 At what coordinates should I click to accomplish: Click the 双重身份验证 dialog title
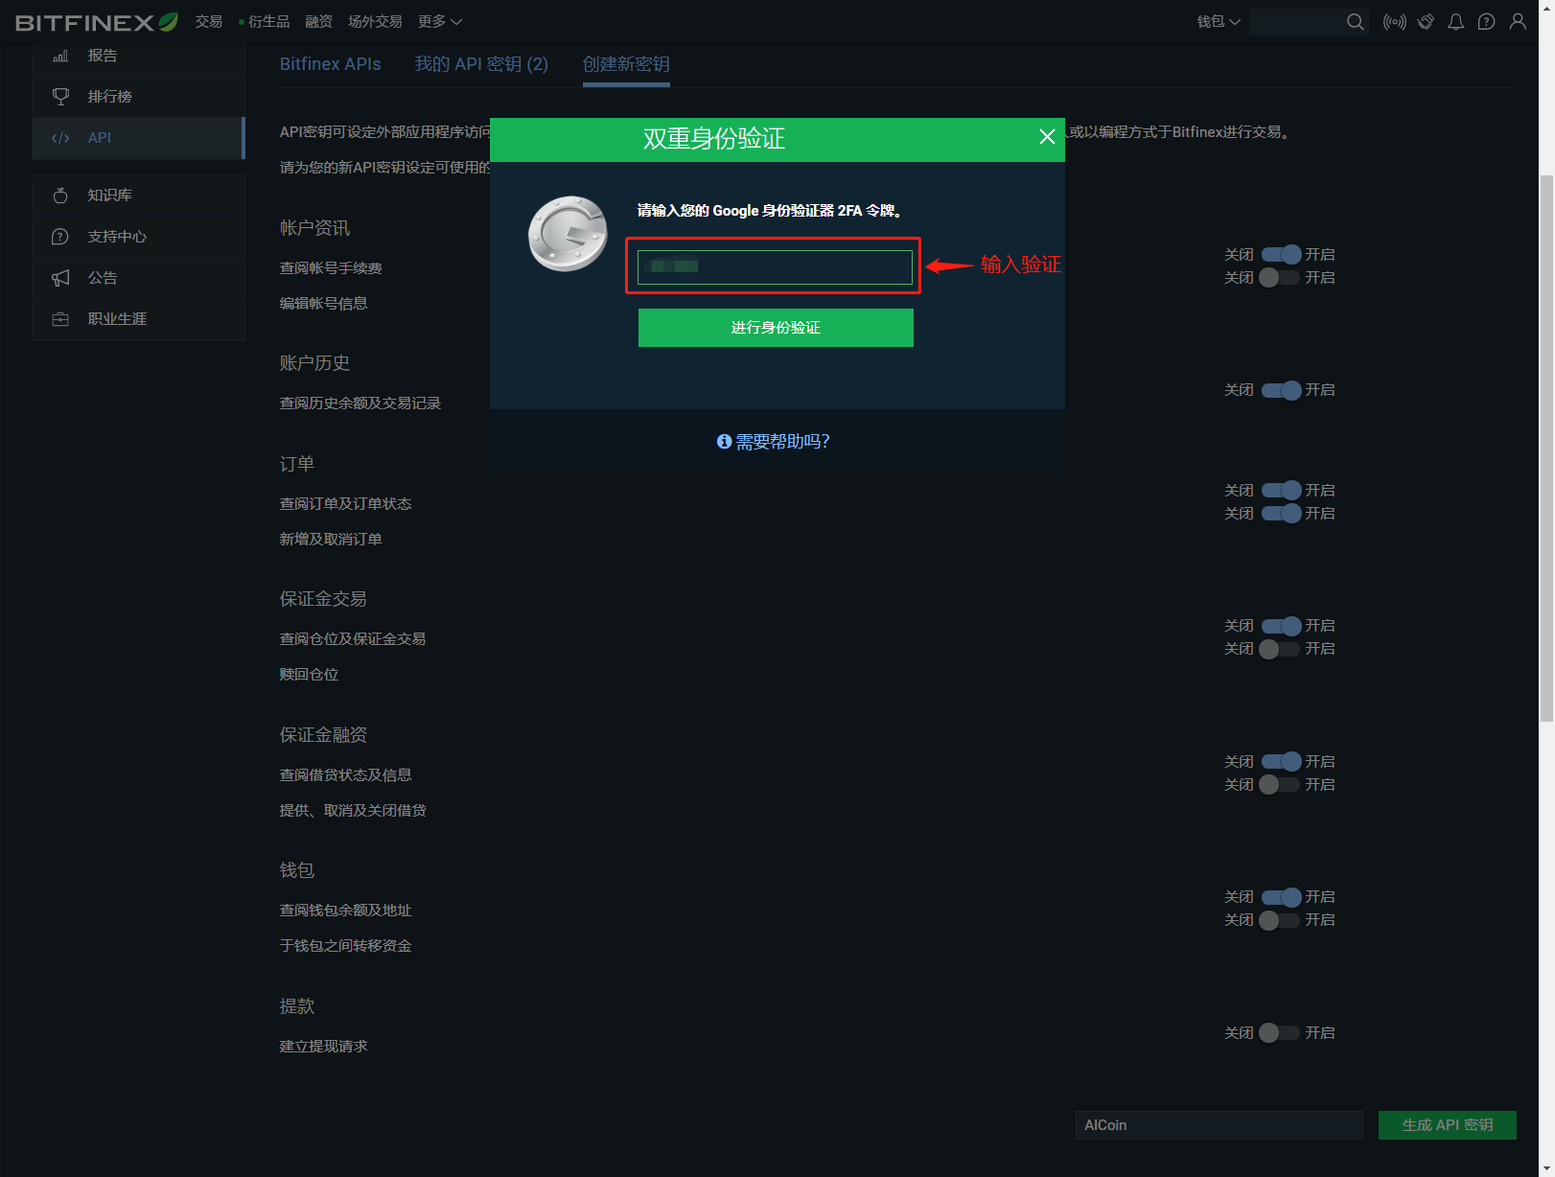(x=714, y=139)
